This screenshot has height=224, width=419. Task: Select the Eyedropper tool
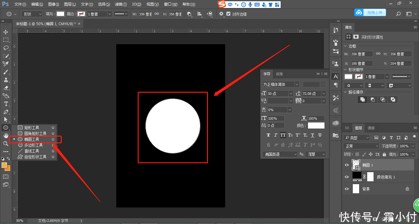coord(6,64)
